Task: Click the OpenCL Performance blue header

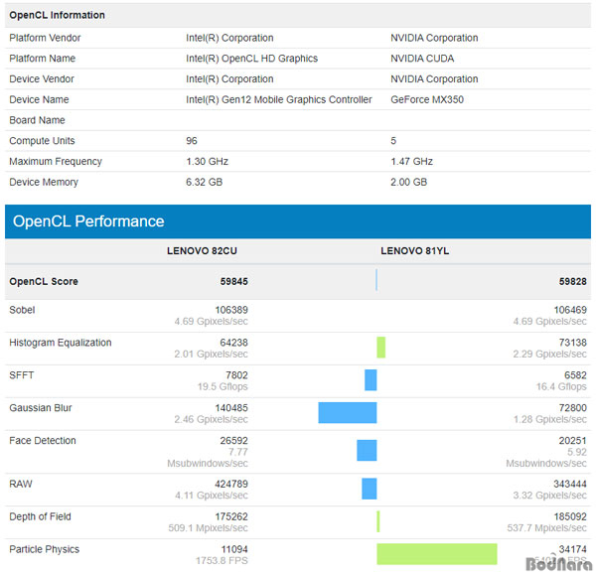Action: (x=298, y=221)
